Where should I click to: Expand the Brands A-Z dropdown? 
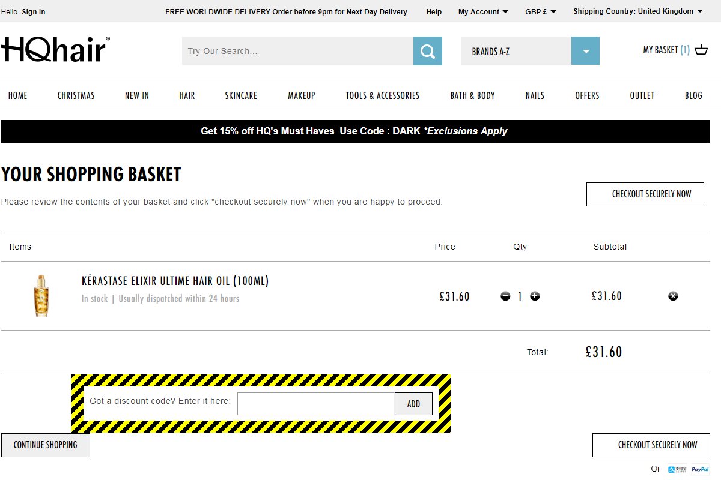tap(585, 51)
